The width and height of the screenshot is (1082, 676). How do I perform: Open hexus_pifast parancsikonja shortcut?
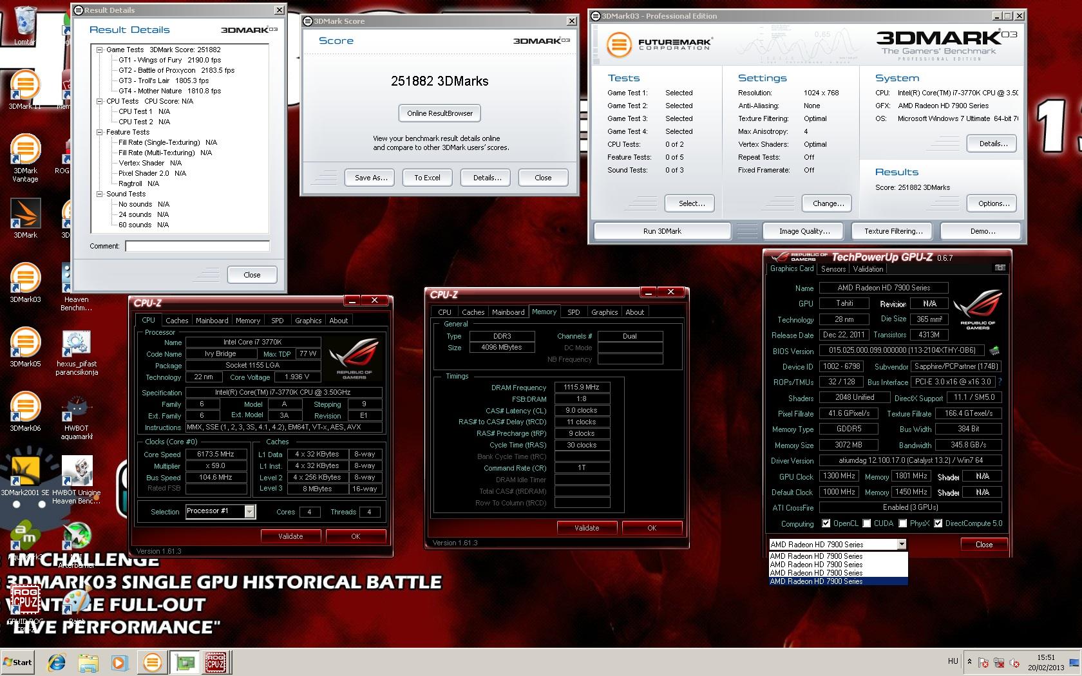(x=77, y=352)
